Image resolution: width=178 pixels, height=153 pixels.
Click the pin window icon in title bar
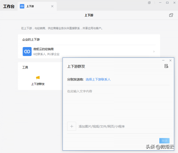tap(149, 3)
